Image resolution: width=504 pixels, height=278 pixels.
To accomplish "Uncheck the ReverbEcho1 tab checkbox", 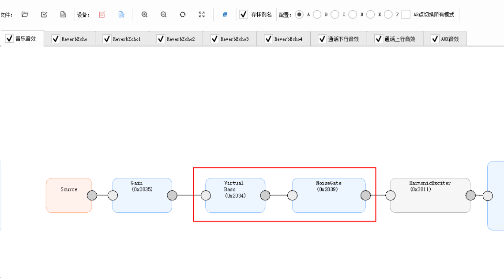I will pos(107,39).
